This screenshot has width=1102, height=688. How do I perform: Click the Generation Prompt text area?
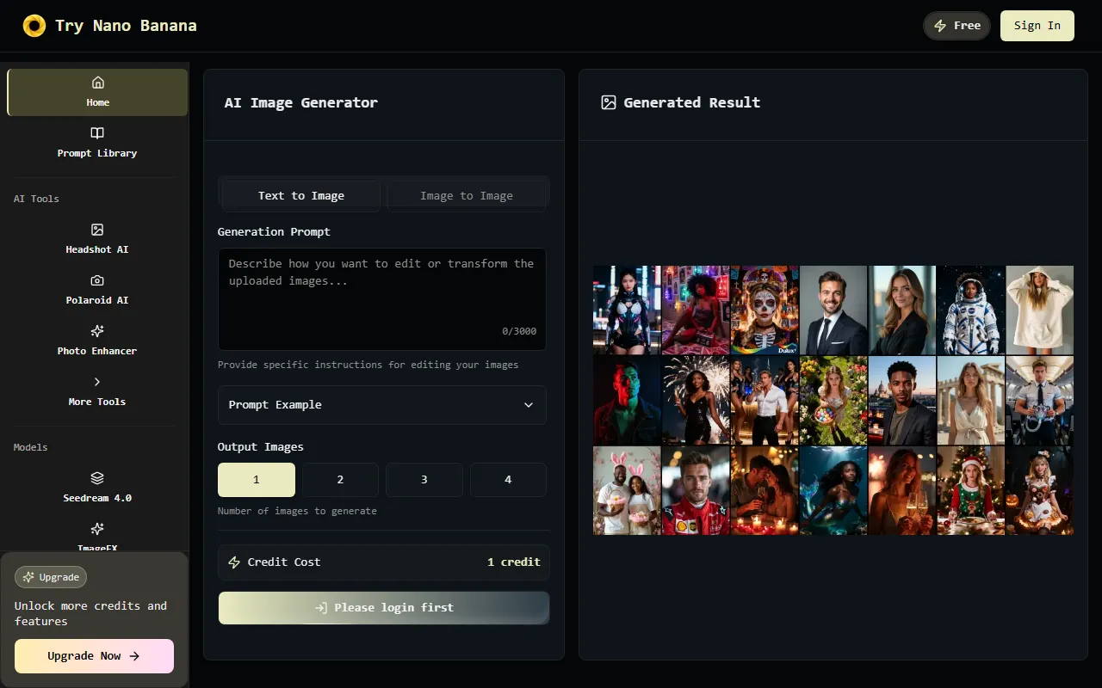[x=381, y=298]
